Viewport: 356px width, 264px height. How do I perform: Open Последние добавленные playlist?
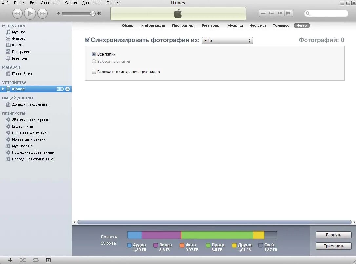click(33, 152)
